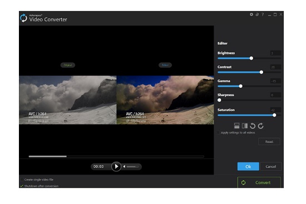
Task: Mute the audio with the speaker icon
Action: click(x=124, y=167)
